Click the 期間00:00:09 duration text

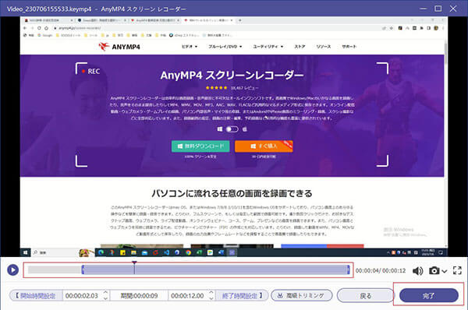click(x=139, y=296)
